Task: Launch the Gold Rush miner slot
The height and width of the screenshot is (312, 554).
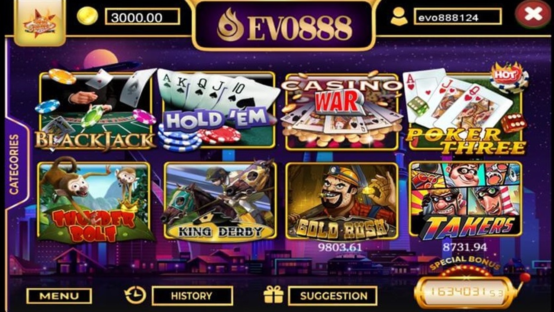Action: coord(342,201)
